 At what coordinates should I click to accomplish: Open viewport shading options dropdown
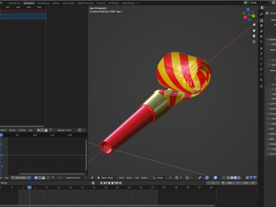click(243, 178)
